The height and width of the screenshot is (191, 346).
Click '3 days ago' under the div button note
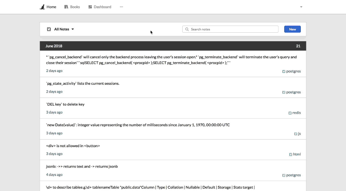click(x=54, y=154)
